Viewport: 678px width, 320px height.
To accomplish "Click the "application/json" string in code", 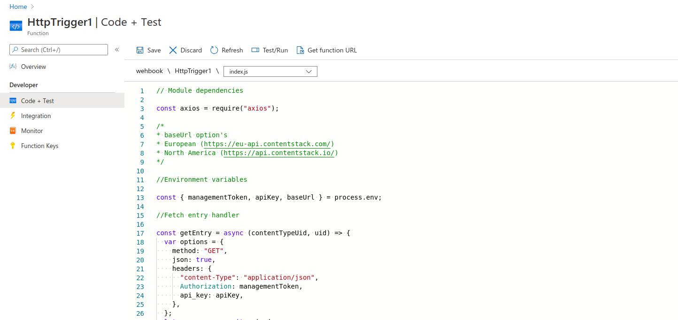I will [279, 277].
